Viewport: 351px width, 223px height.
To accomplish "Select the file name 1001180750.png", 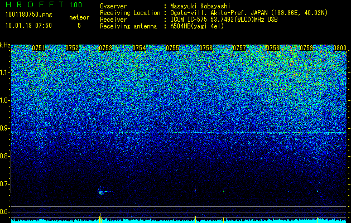I will (x=29, y=15).
